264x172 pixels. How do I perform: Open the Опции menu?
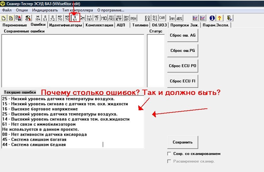pos(22,10)
